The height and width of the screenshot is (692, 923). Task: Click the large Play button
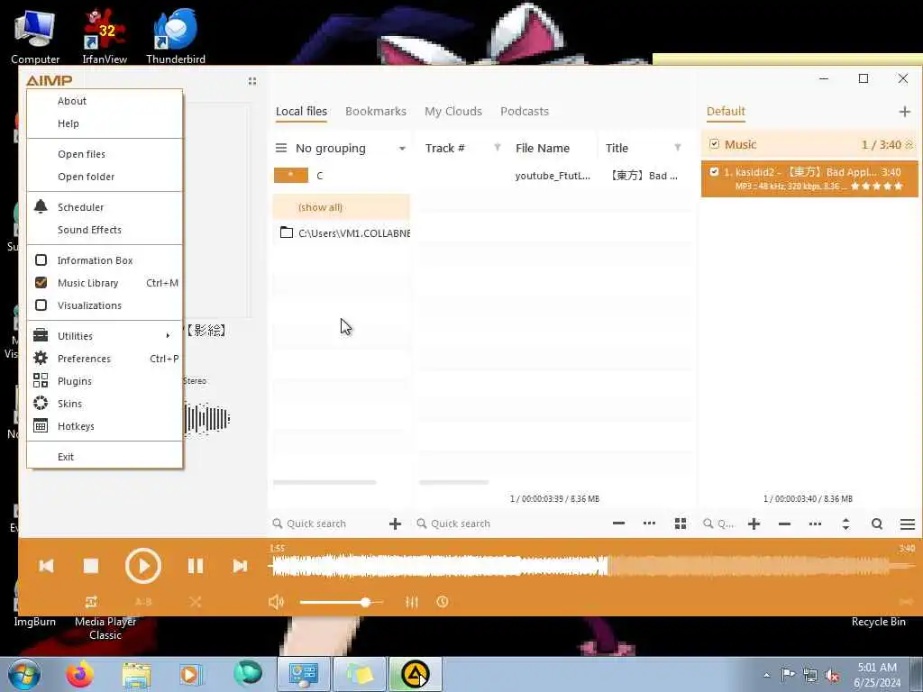(x=143, y=566)
